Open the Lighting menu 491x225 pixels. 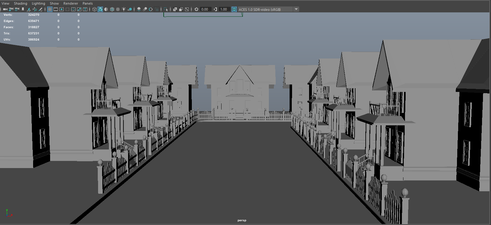coord(38,3)
